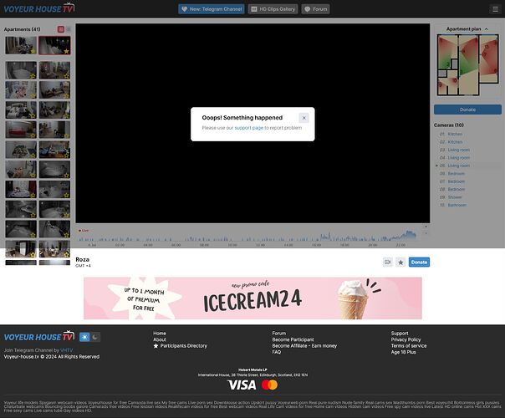
Task: Switch apartments list to list view
Action: pyautogui.click(x=68, y=29)
